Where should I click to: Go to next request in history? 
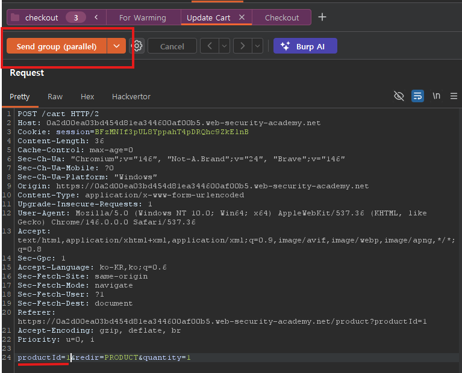(242, 46)
